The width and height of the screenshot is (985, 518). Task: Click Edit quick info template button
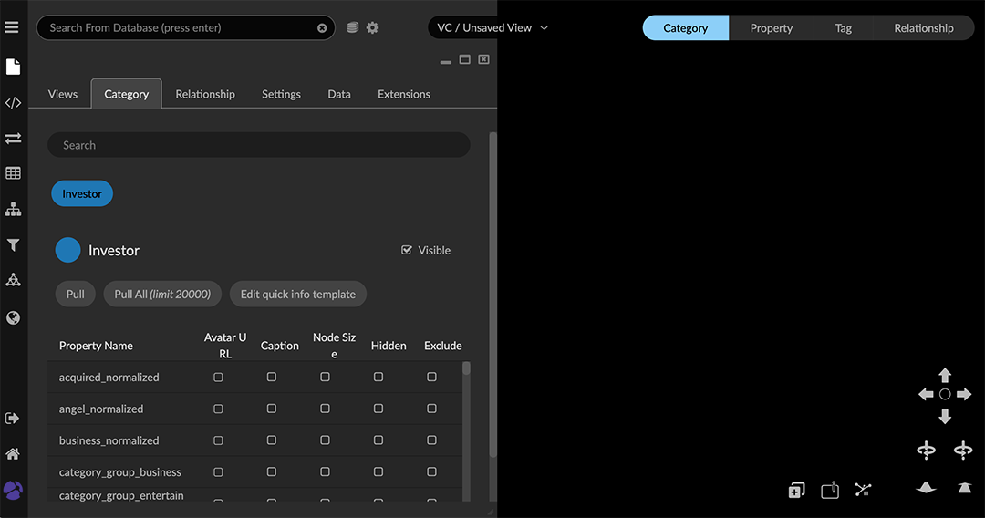coord(298,294)
